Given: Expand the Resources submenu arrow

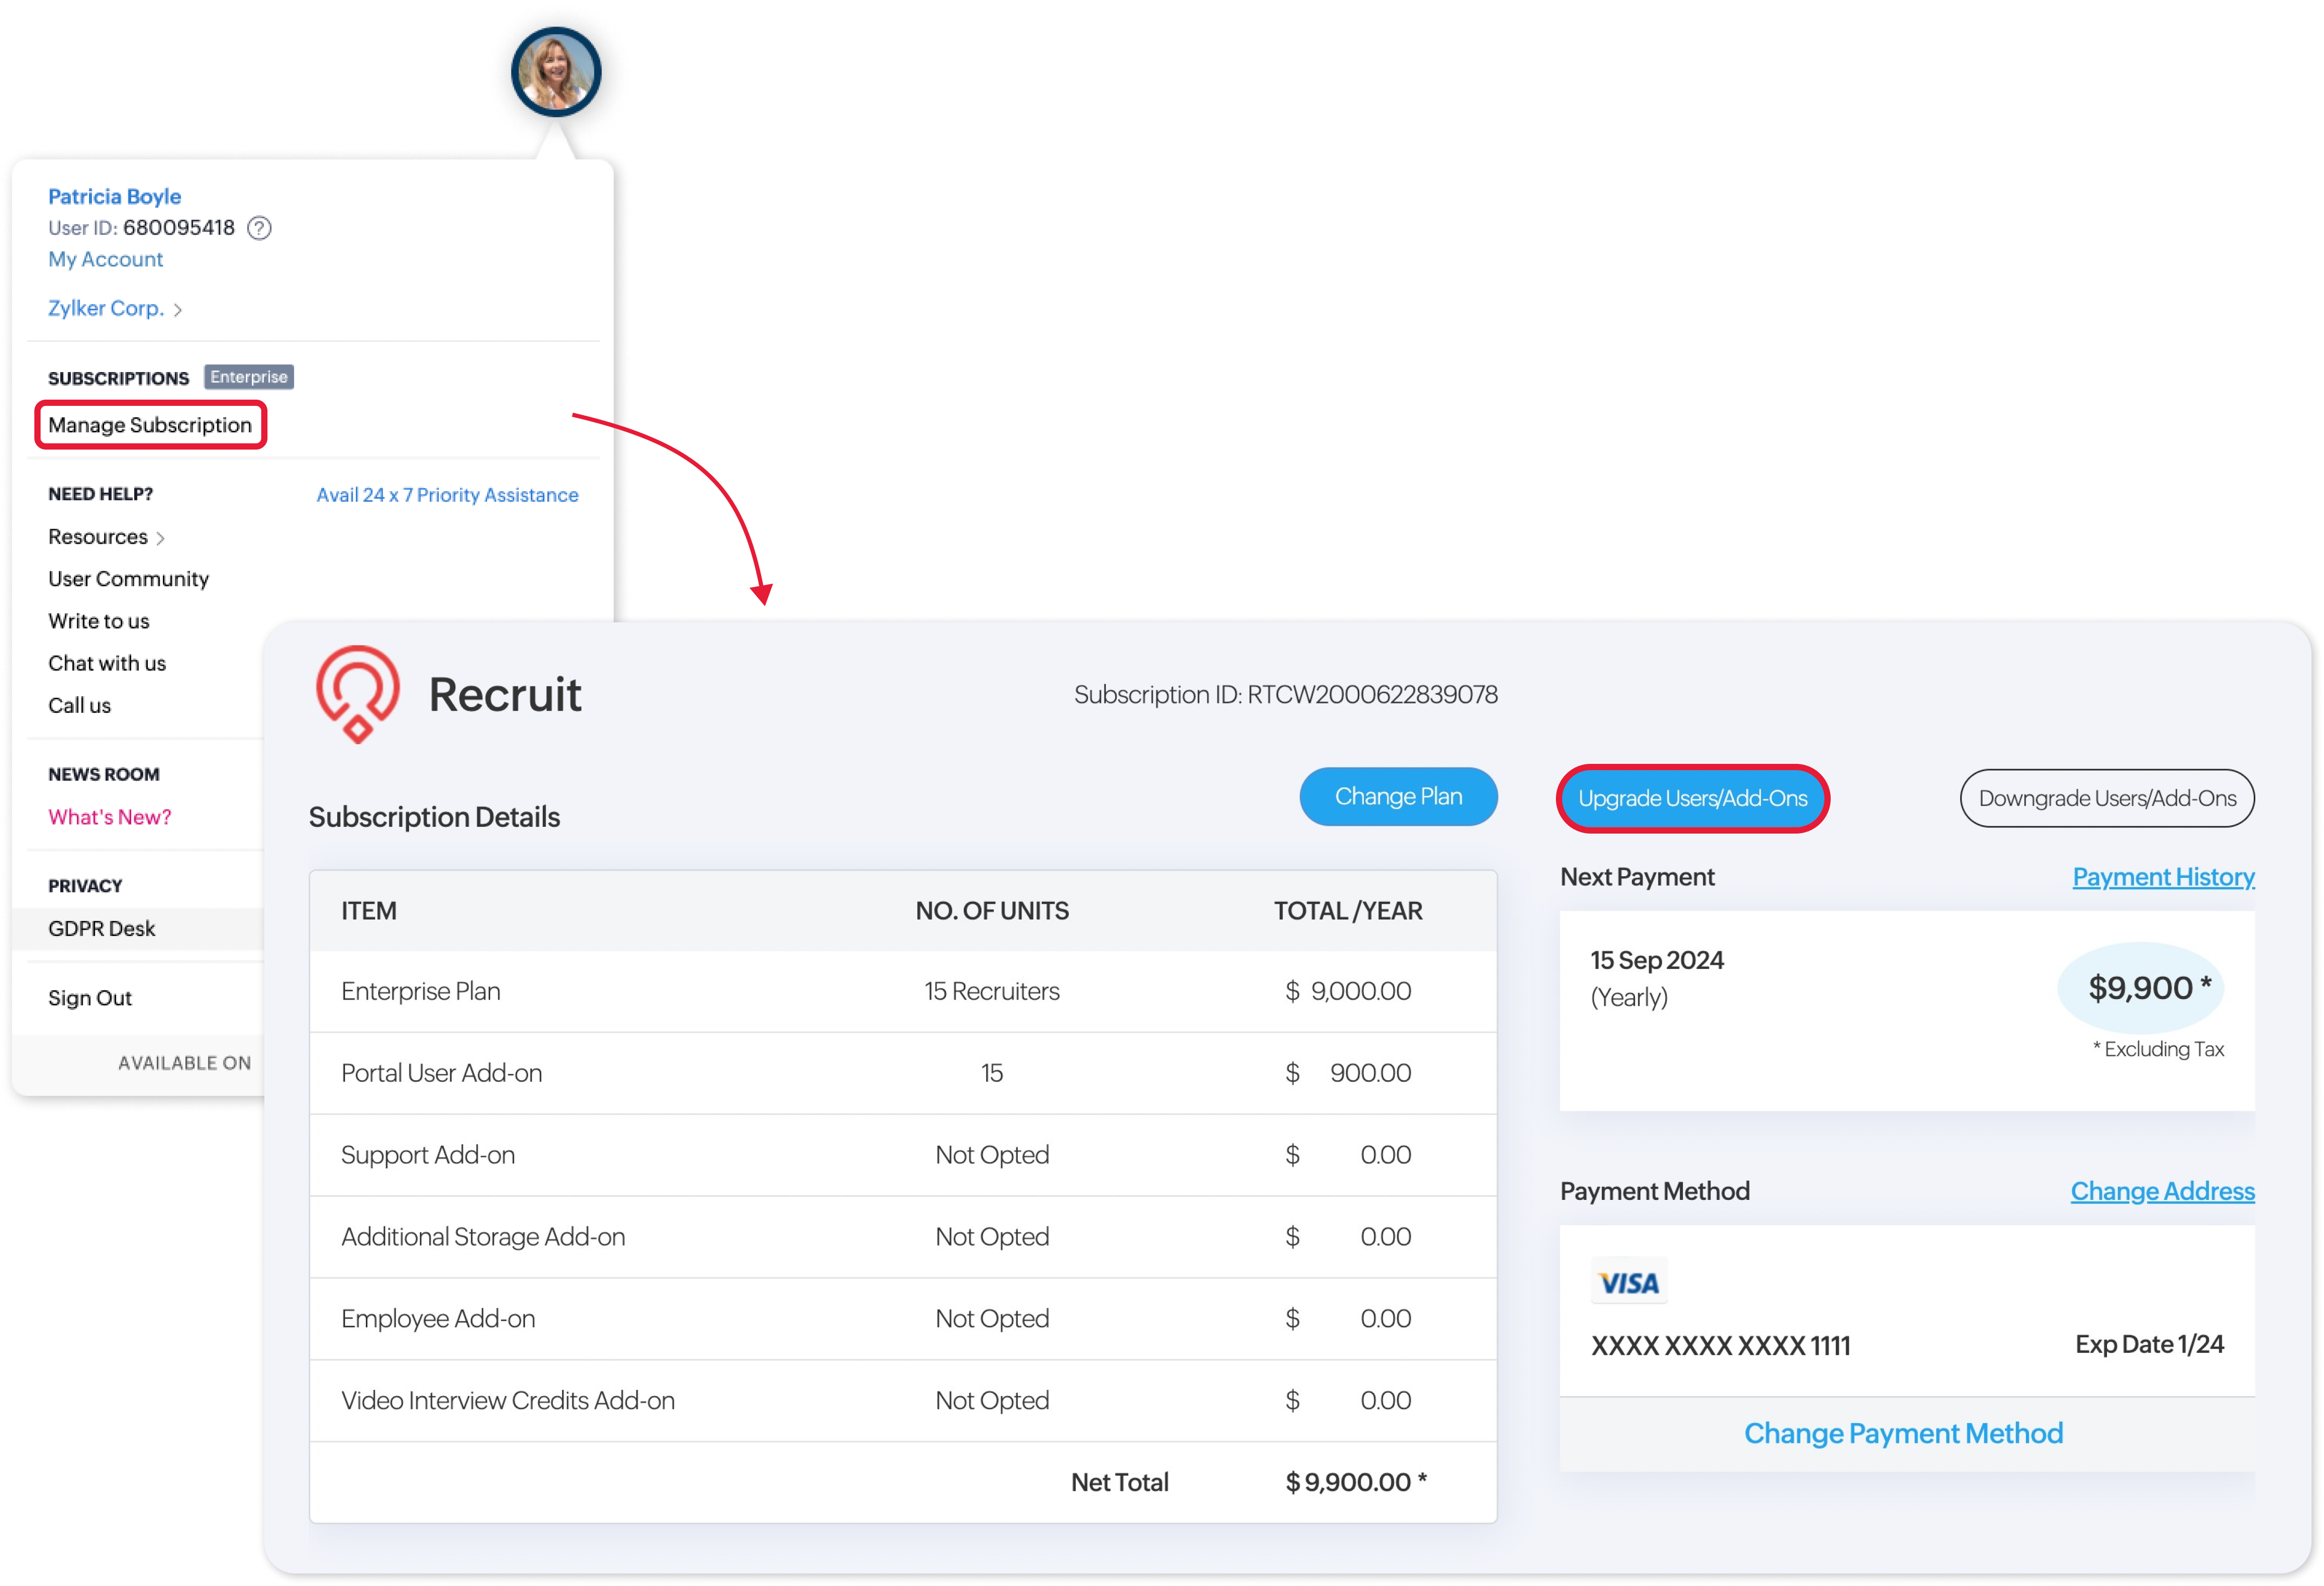Looking at the screenshot, I should (x=161, y=538).
